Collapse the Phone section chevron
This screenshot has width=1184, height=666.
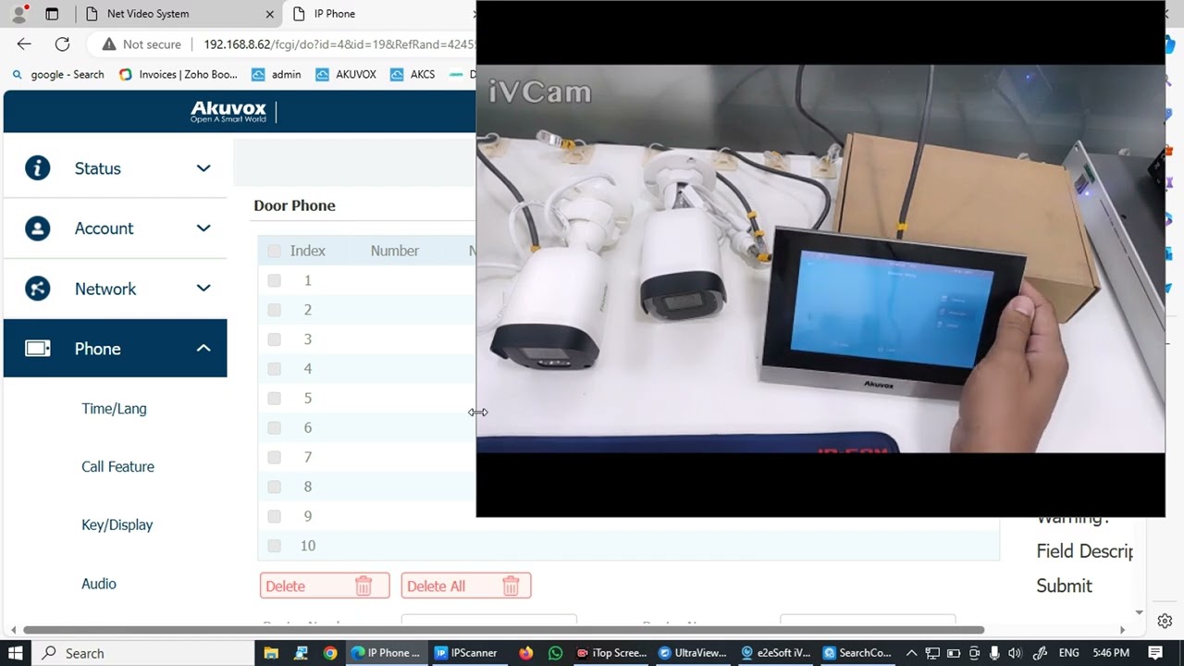point(203,349)
